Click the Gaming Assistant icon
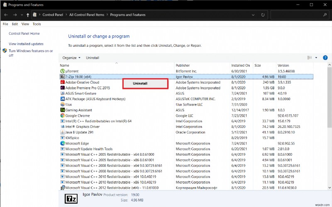 tap(63, 110)
